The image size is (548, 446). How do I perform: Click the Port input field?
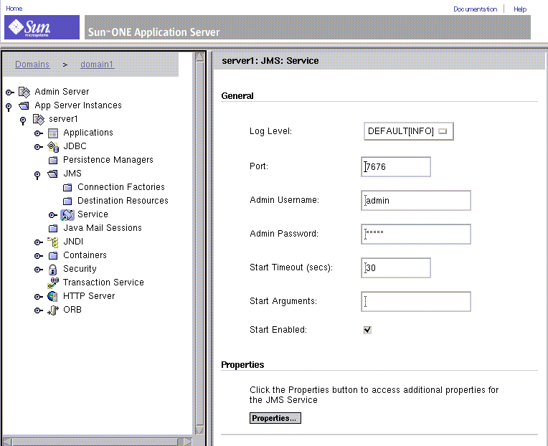pyautogui.click(x=396, y=166)
